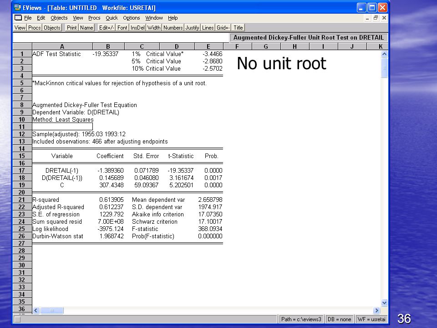437x328 pixels.
Task: Click the vertical scrollbar down arrow
Action: point(384,302)
